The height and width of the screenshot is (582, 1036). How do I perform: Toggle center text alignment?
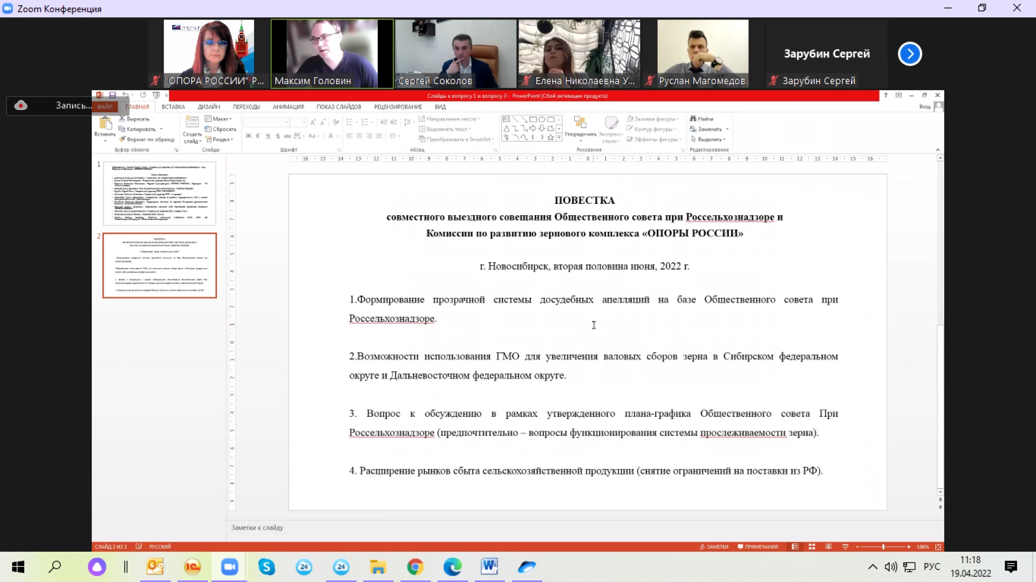pyautogui.click(x=359, y=136)
